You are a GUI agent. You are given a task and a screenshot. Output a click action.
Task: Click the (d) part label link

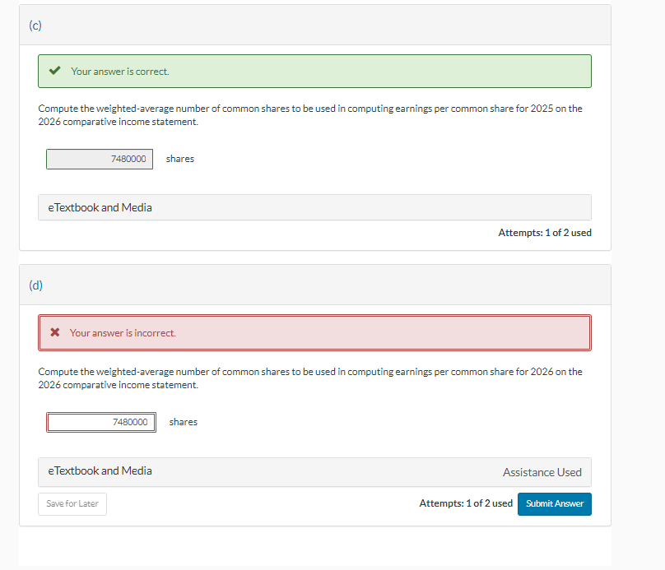(x=35, y=285)
